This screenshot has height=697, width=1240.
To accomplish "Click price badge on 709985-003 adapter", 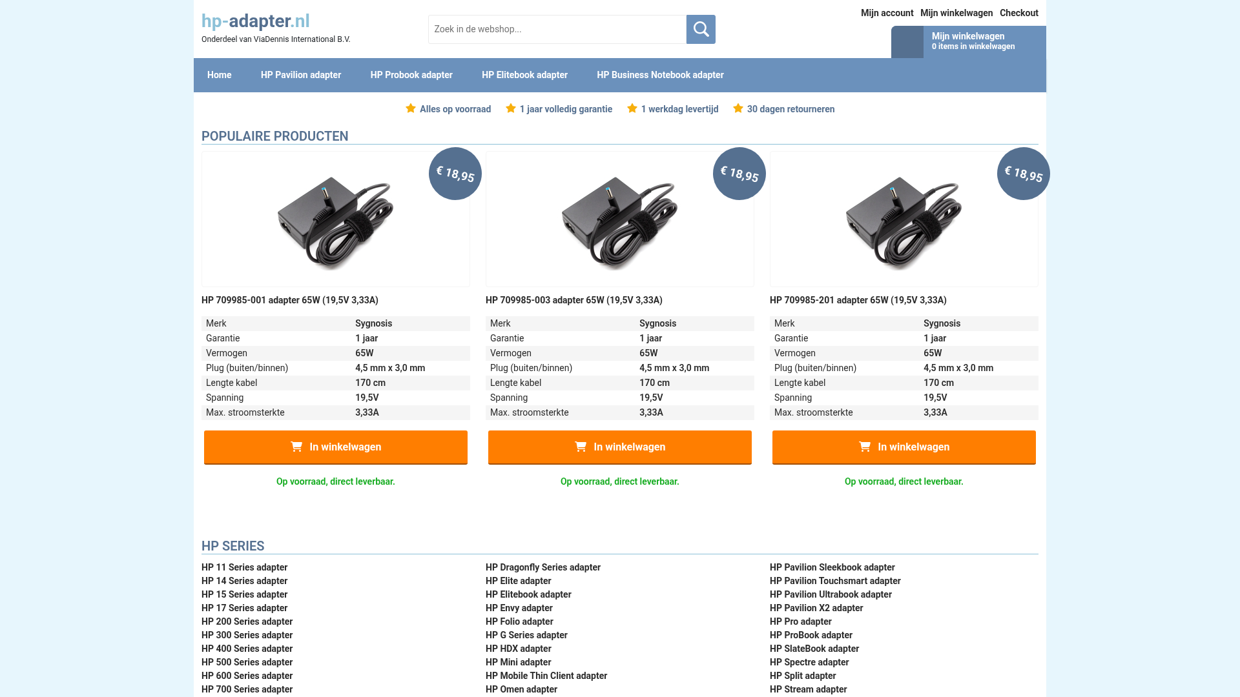I will tap(739, 174).
